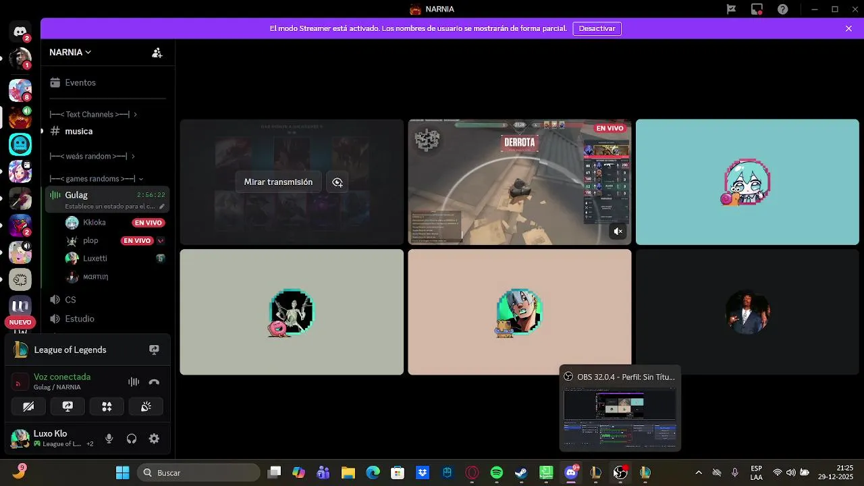Click the skeleton avatar participant tile
Screen dimensions: 864x486
pyautogui.click(x=292, y=312)
